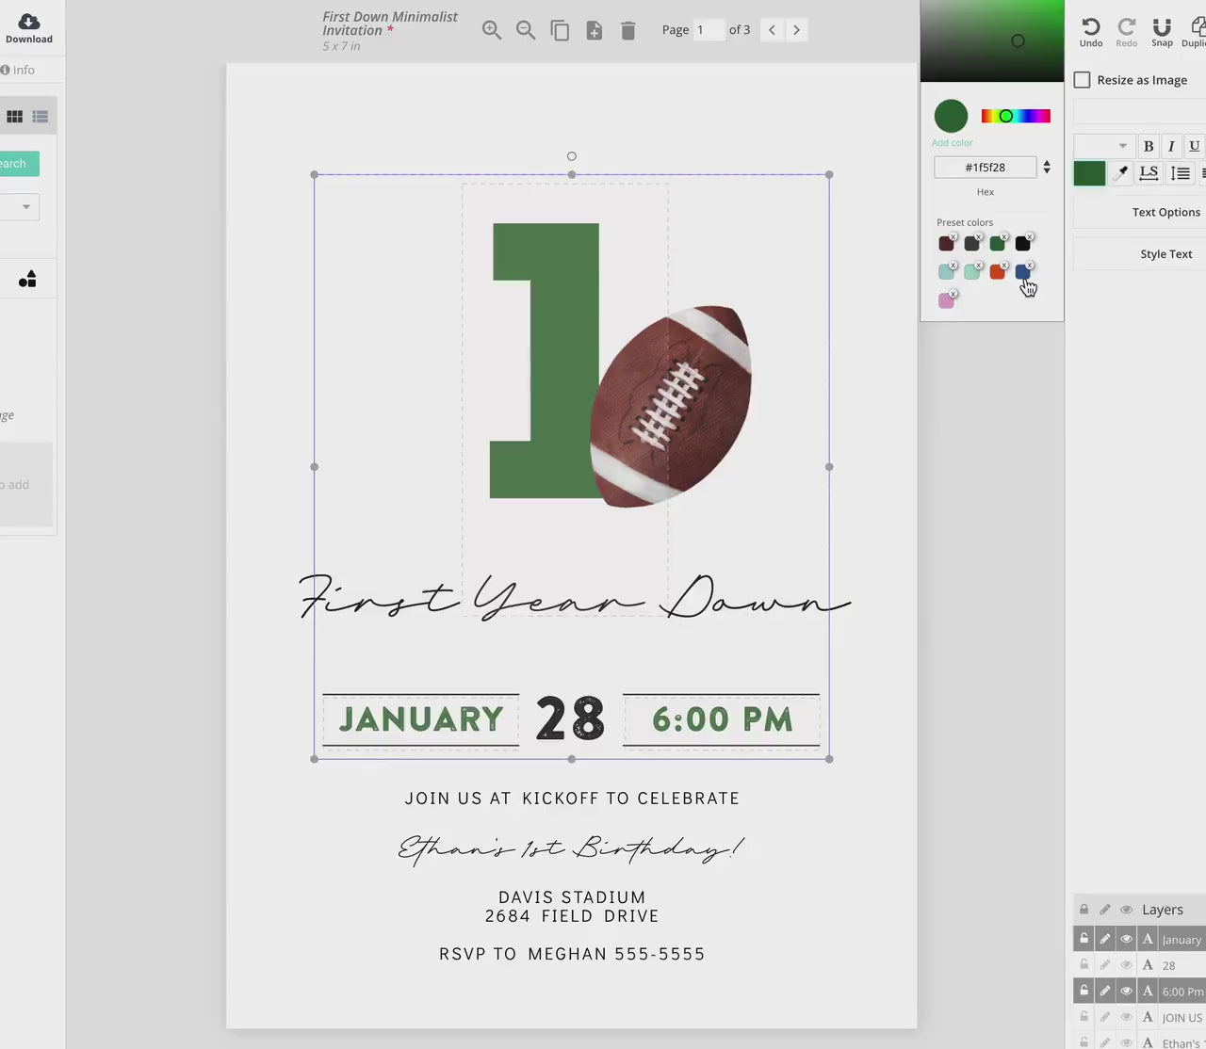
Task: Enable the Resize as Image checkbox
Action: 1083,80
